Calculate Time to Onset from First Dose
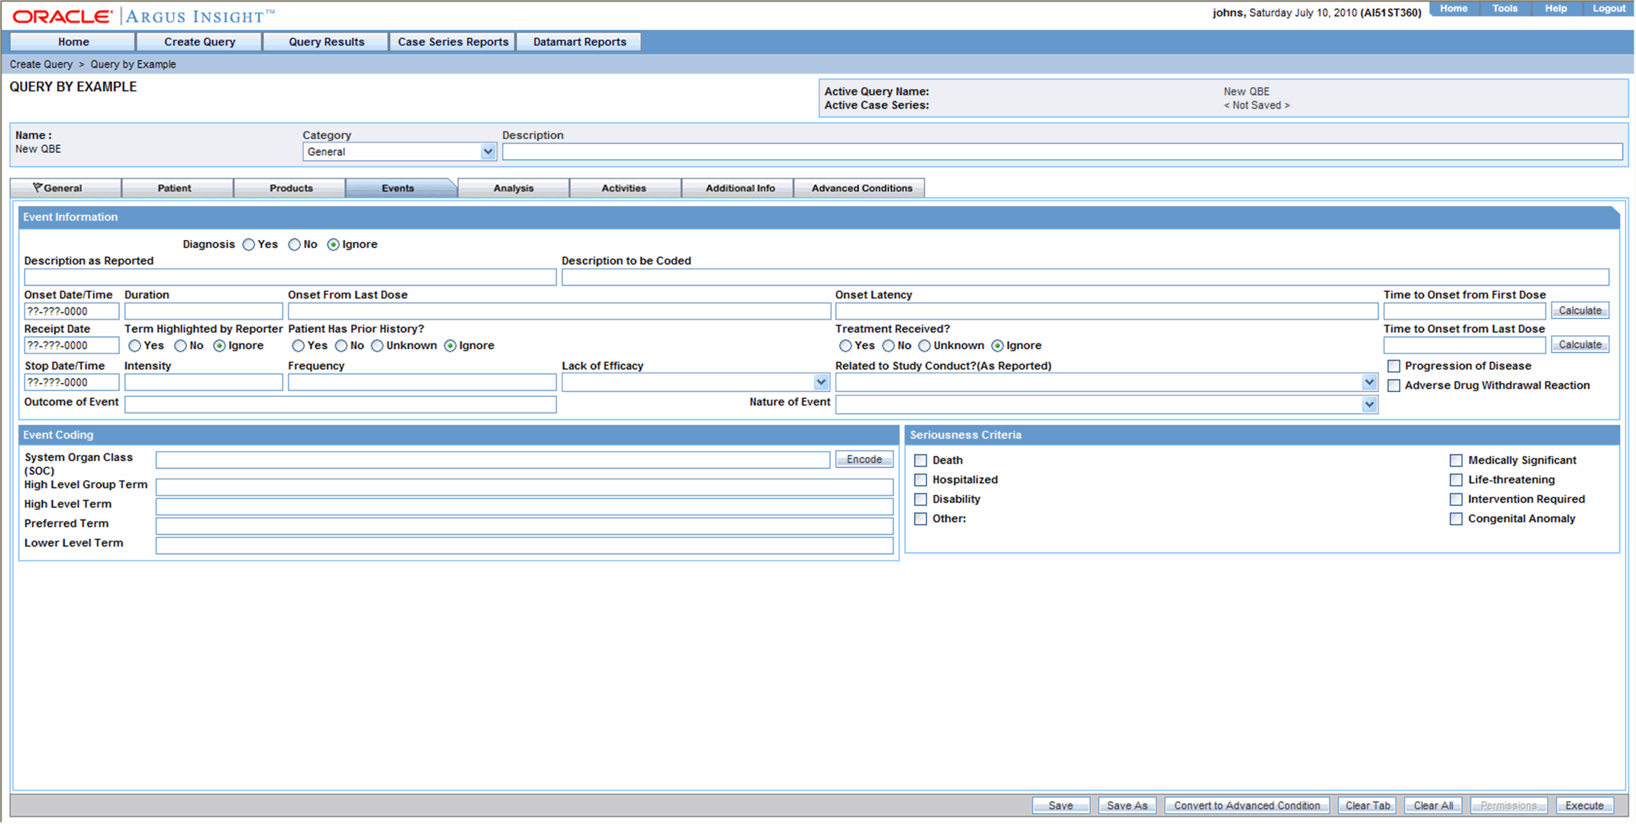1636x824 pixels. tap(1580, 311)
